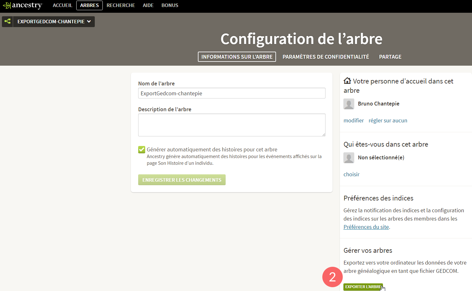472x291 pixels.
Task: Click the home icon next to Votre personne d'accueil
Action: (x=347, y=81)
